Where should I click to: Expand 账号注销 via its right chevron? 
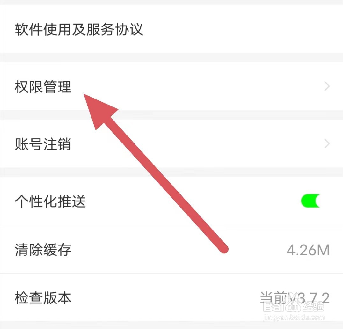[x=327, y=144]
